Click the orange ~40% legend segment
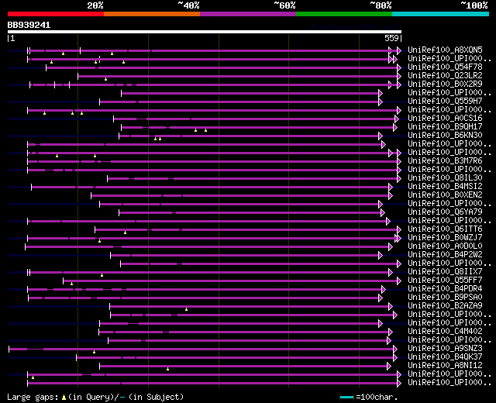Screen dimensions: 496x403 point(152,14)
